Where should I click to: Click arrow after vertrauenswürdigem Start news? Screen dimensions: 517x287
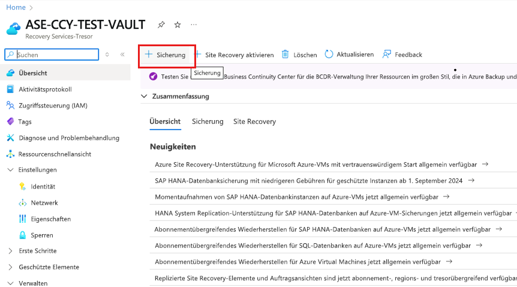(x=485, y=164)
